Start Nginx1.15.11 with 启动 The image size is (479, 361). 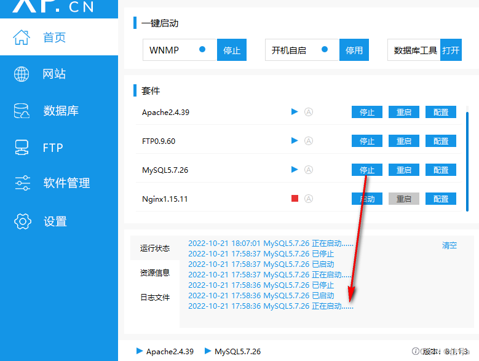pos(367,199)
